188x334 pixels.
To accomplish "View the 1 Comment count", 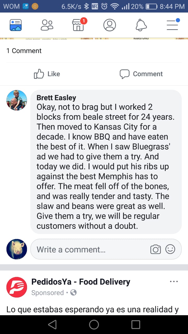I will [24, 51].
